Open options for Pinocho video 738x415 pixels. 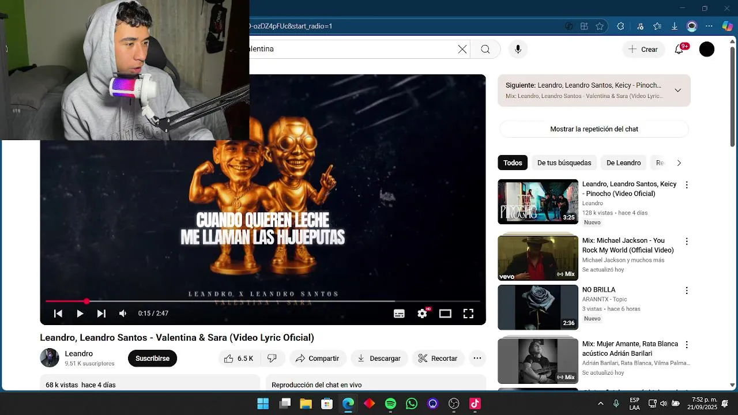tap(686, 185)
